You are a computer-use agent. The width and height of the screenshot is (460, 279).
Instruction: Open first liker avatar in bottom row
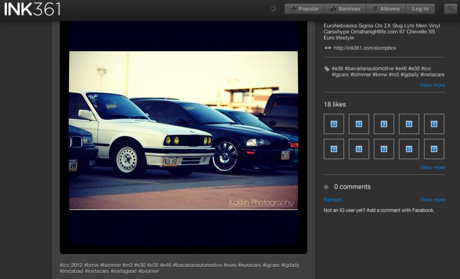pyautogui.click(x=334, y=149)
